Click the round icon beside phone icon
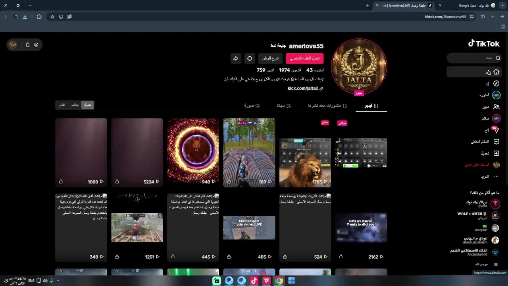Image resolution: width=508 pixels, height=286 pixels. 36,45
